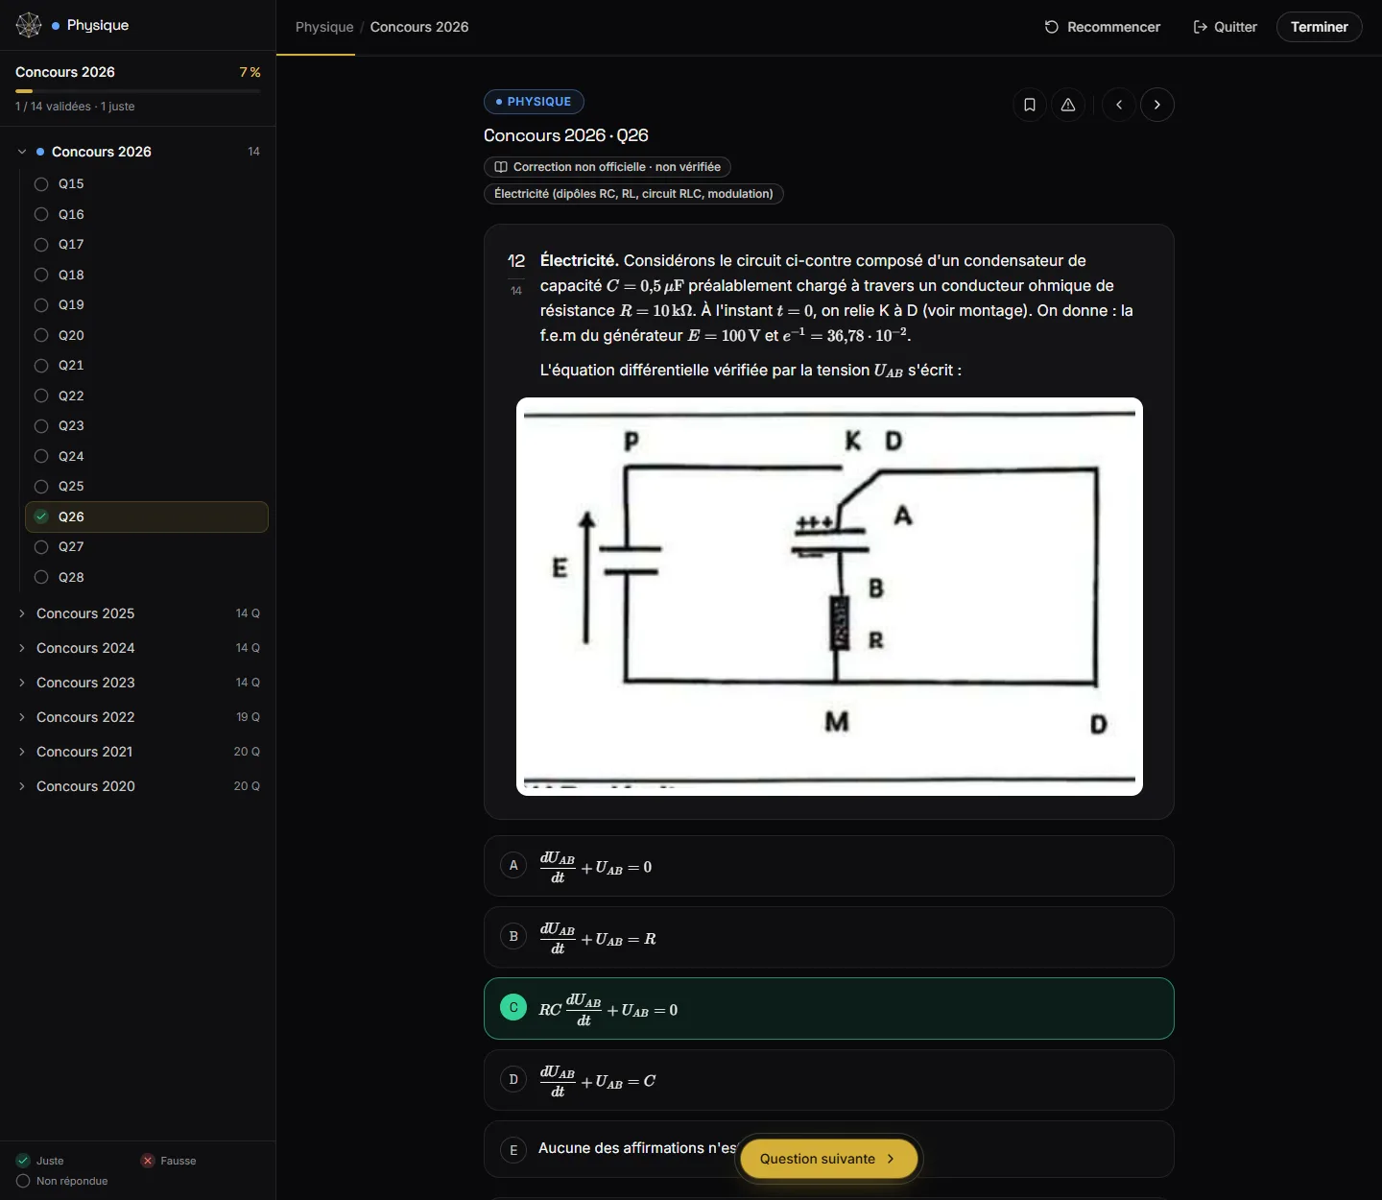Click the Terminer button
Viewport: 1382px width, 1200px height.
[1320, 27]
